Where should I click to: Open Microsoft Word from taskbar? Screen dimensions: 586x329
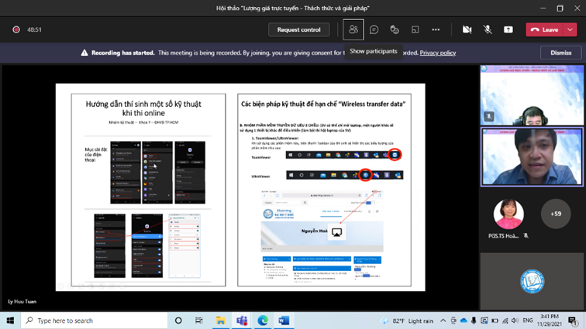click(282, 320)
